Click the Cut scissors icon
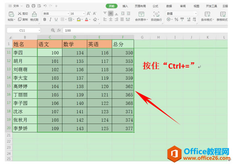Image resolution: width=233 pixels, height=165 pixels. click(20, 14)
